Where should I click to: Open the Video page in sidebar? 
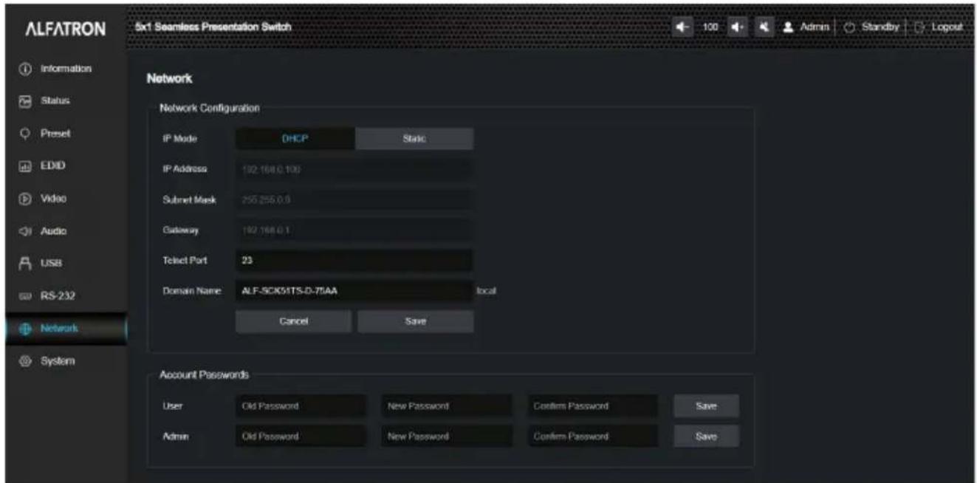coord(64,199)
